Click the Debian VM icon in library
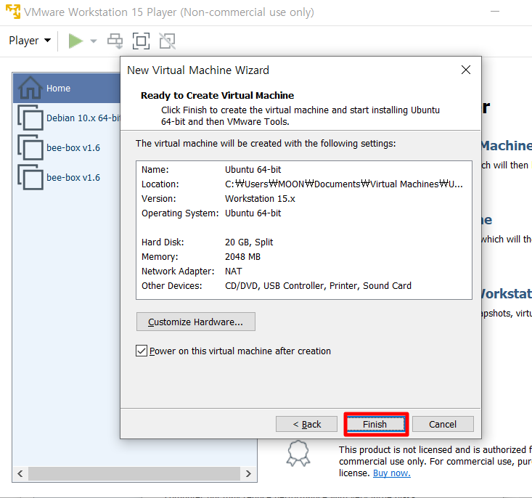Viewport: 532px width, 498px height. 30,118
